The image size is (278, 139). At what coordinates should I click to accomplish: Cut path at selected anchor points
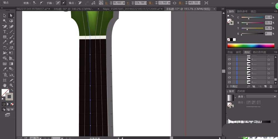93,3
